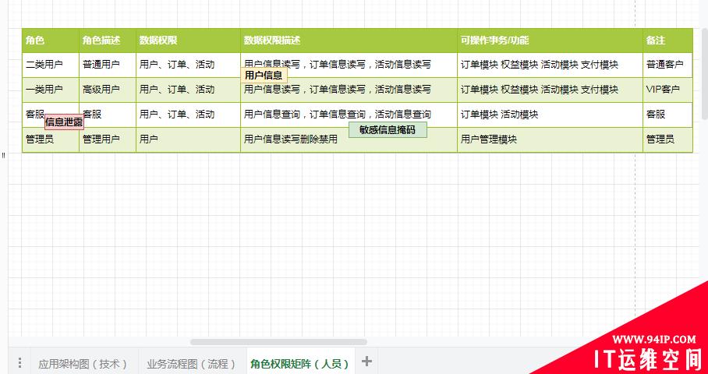
Task: Click the left panel collapse handle
Action: pos(3,155)
